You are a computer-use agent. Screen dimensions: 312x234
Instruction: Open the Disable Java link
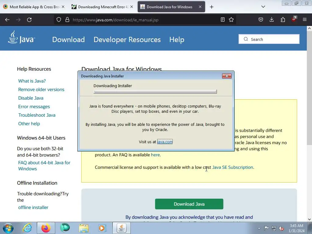tap(31, 98)
